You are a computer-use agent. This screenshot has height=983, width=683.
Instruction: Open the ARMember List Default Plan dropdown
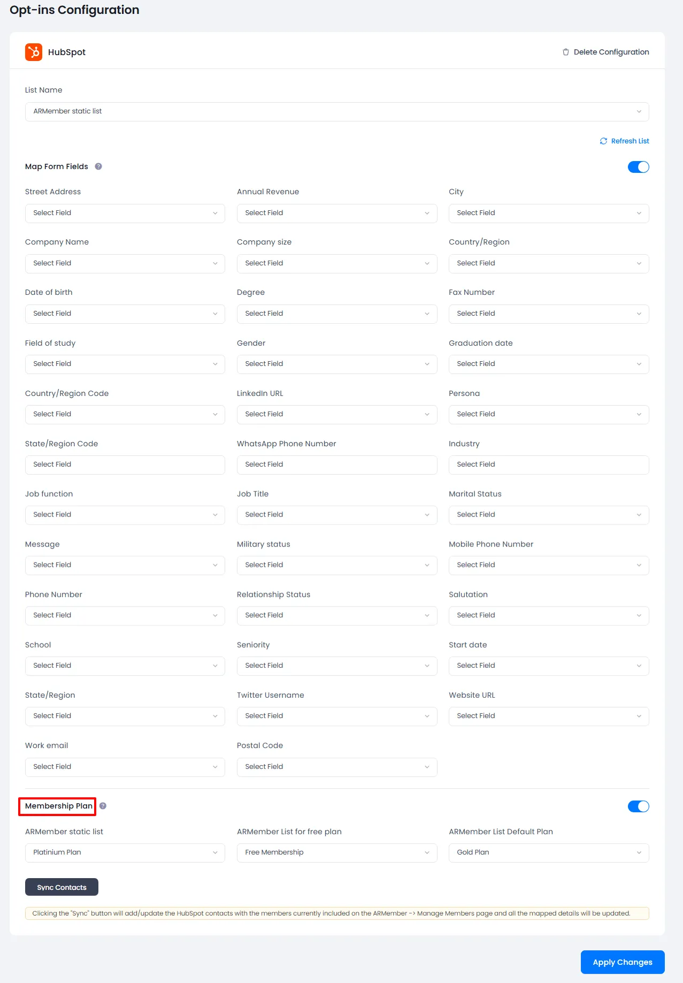548,852
